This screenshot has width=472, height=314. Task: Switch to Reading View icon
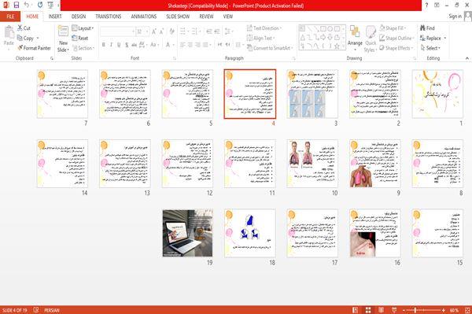point(381,310)
